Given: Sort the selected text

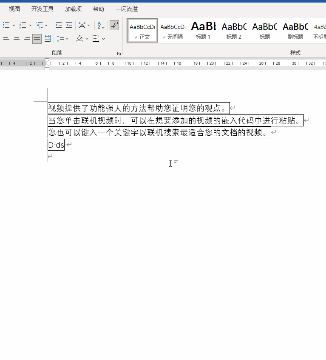Looking at the screenshot, I should coord(101,25).
